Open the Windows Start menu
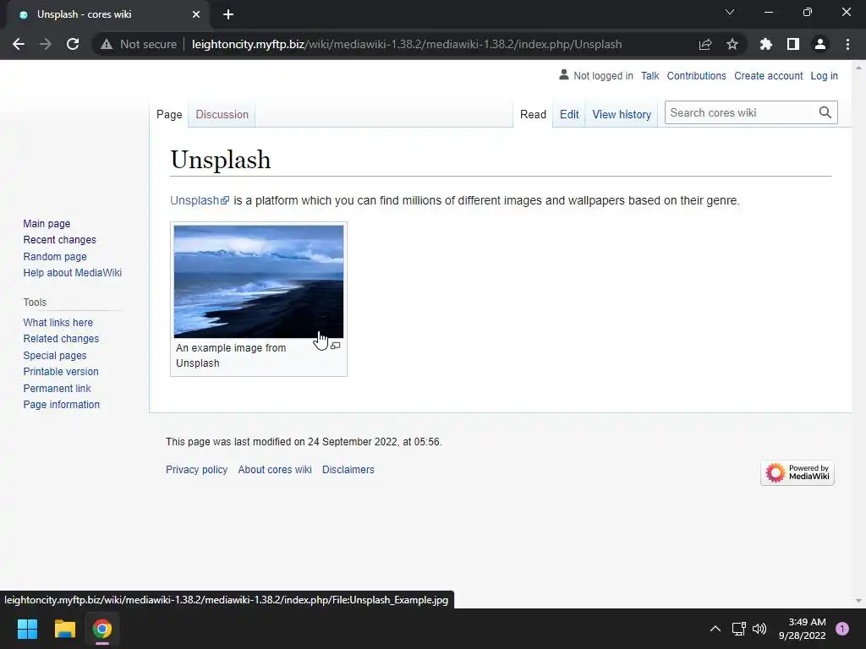Screen dimensions: 866x649 point(27,629)
